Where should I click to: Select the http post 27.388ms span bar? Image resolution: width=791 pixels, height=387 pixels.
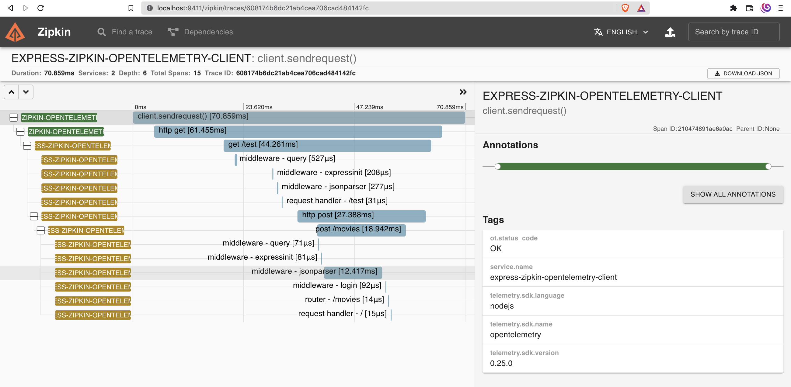click(x=361, y=216)
